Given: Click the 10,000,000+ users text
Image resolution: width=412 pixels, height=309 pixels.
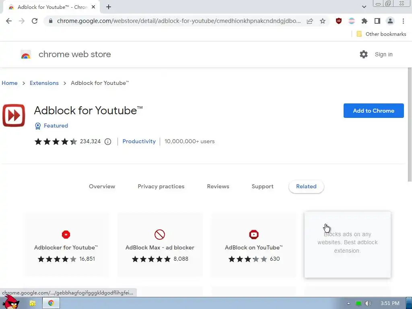Looking at the screenshot, I should [x=190, y=141].
